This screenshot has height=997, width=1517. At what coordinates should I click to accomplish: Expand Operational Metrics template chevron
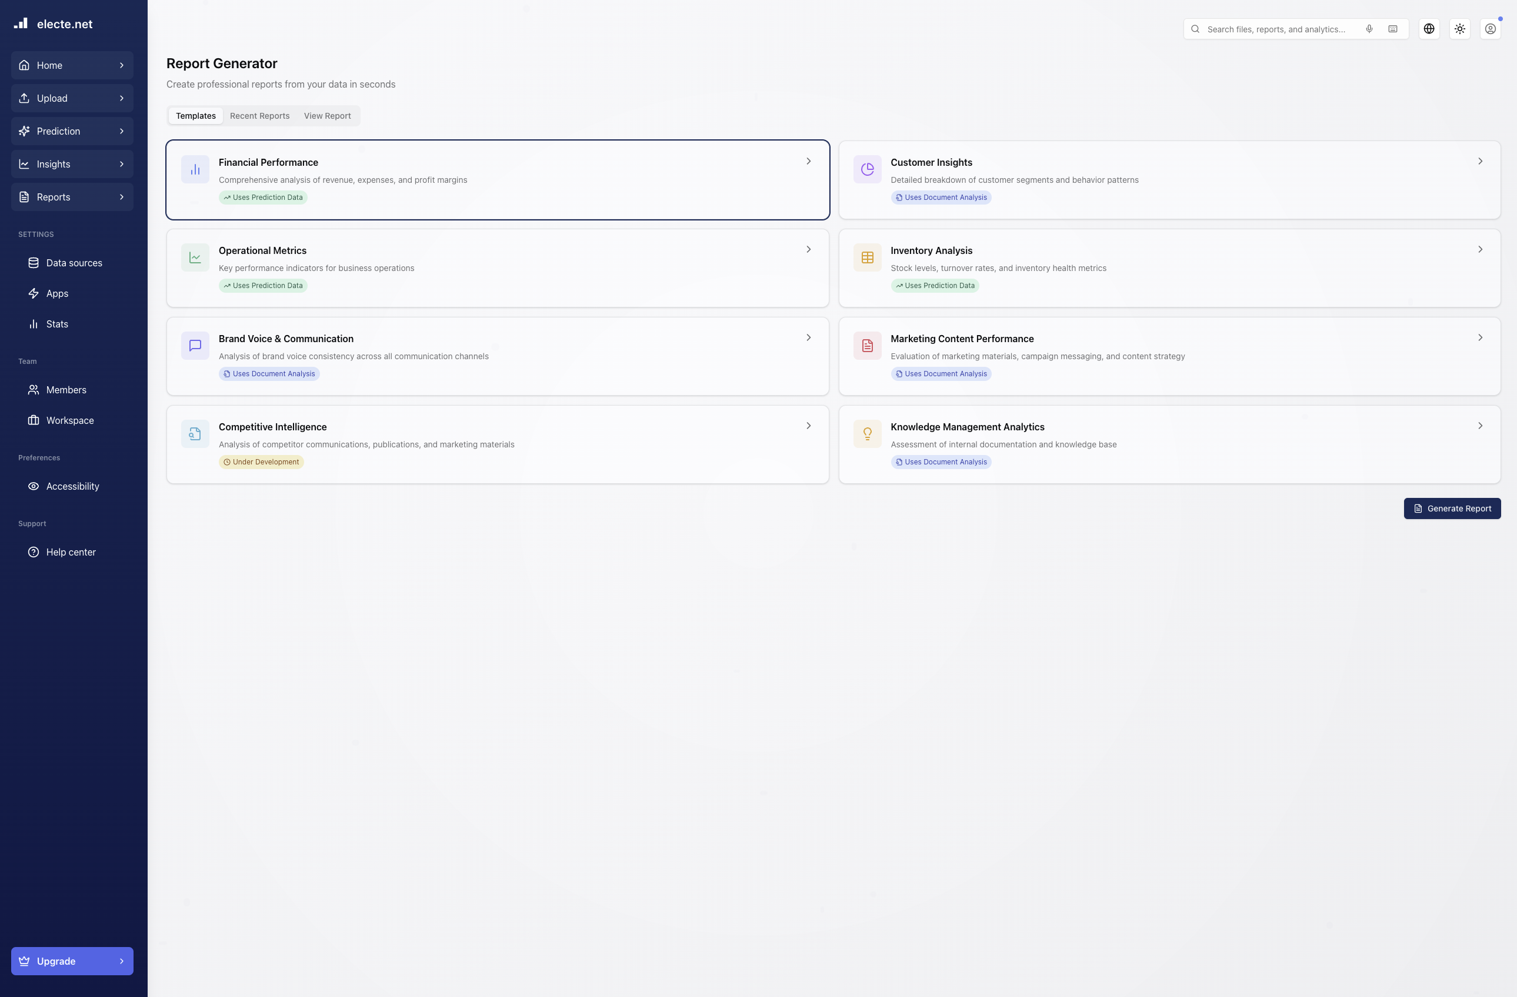point(808,250)
